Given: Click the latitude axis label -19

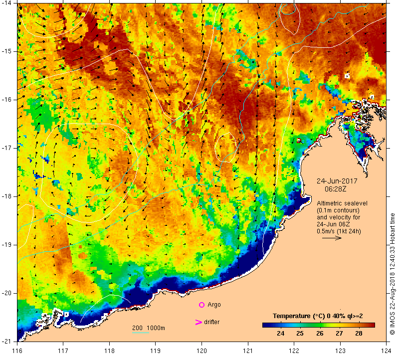Looking at the screenshot, I should 6,245.
